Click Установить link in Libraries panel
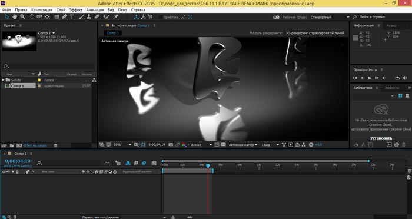The image size is (412, 219). coord(381,138)
